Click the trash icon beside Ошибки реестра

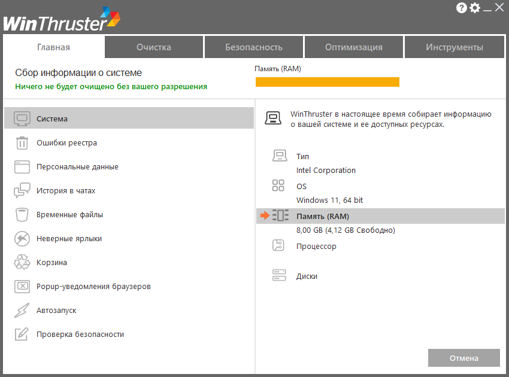(22, 143)
